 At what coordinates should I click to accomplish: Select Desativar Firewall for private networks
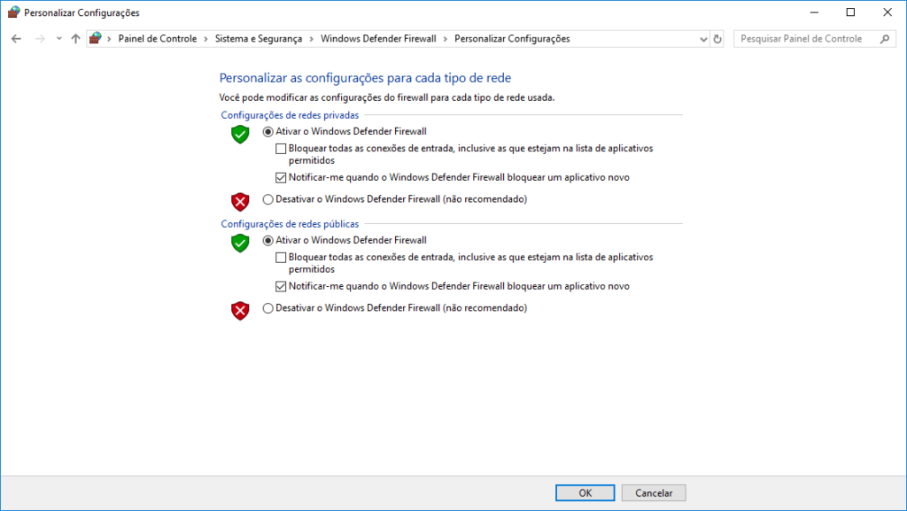pos(267,199)
